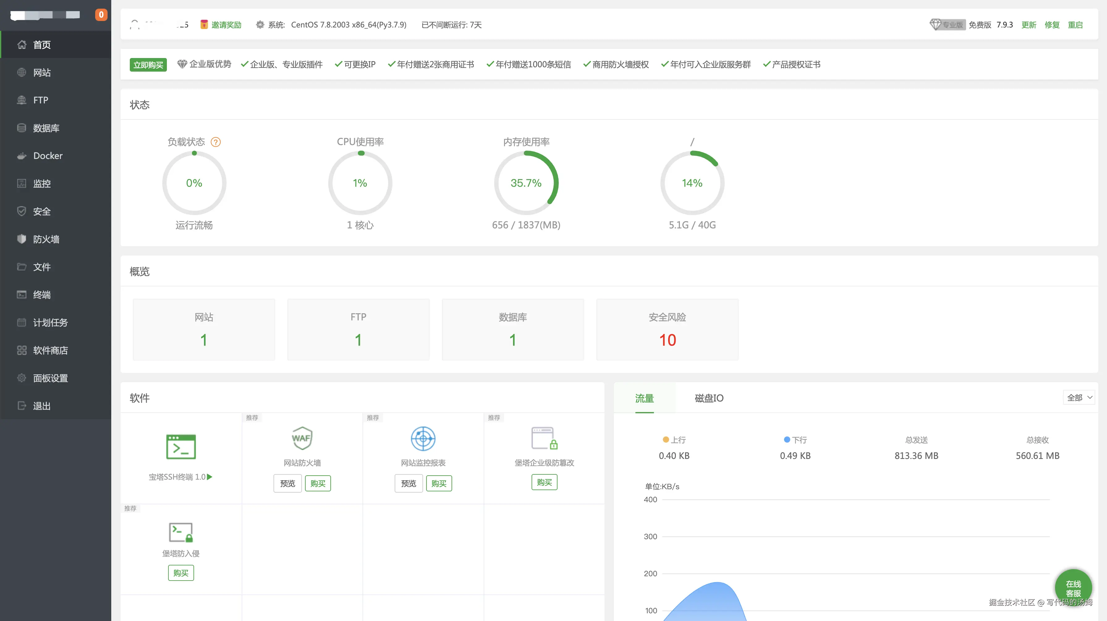Open the 安全风险 overview card
This screenshot has width=1107, height=621.
667,330
